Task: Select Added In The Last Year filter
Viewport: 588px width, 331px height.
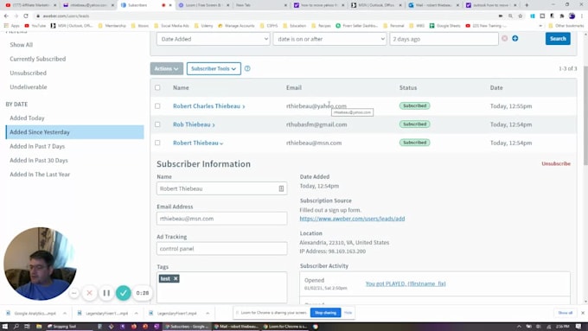Action: pos(40,175)
